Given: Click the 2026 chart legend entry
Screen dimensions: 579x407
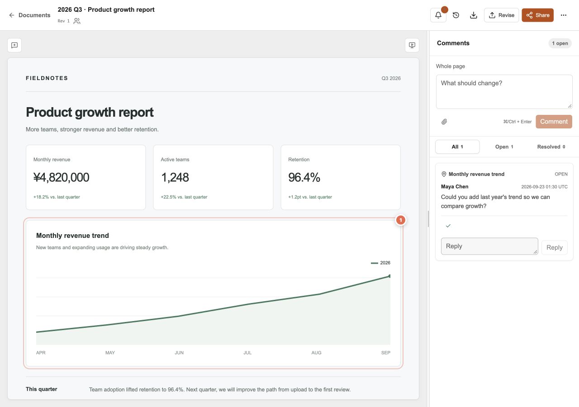Looking at the screenshot, I should tap(380, 263).
